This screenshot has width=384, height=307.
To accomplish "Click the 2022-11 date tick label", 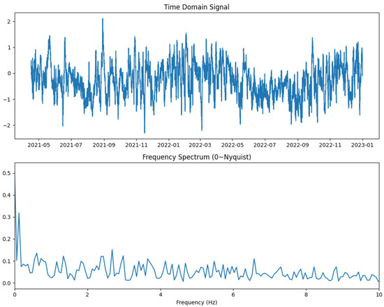I will (330, 145).
